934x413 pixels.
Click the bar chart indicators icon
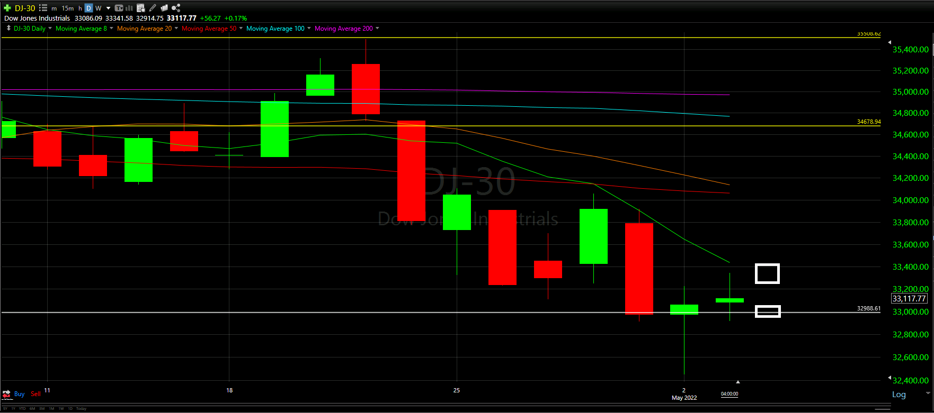pos(129,8)
